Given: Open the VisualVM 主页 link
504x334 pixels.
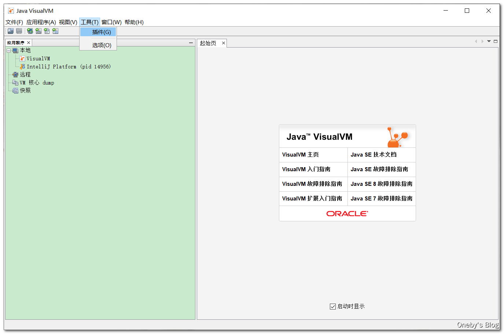Looking at the screenshot, I should [301, 155].
